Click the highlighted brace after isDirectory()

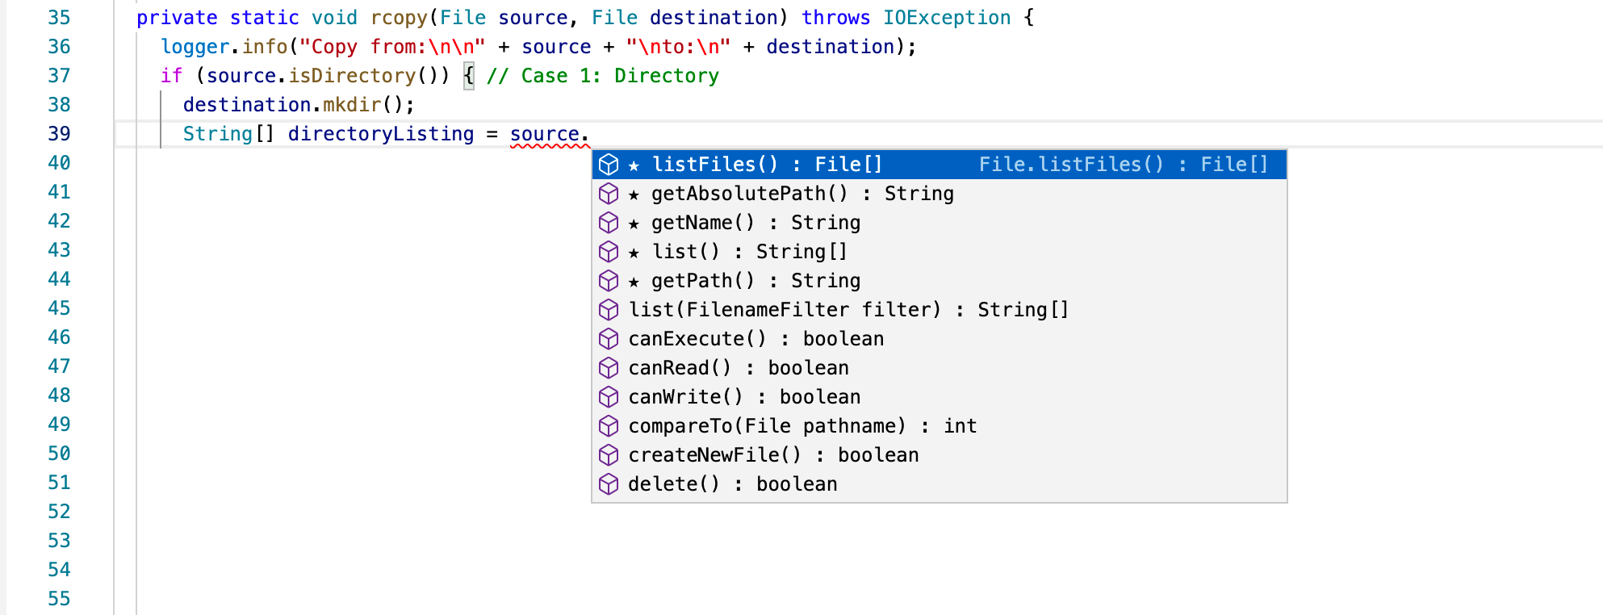(469, 76)
